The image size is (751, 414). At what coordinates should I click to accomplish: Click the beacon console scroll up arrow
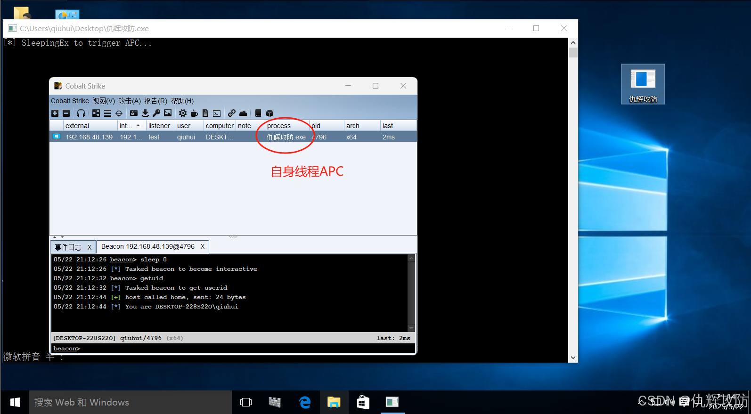coord(411,258)
